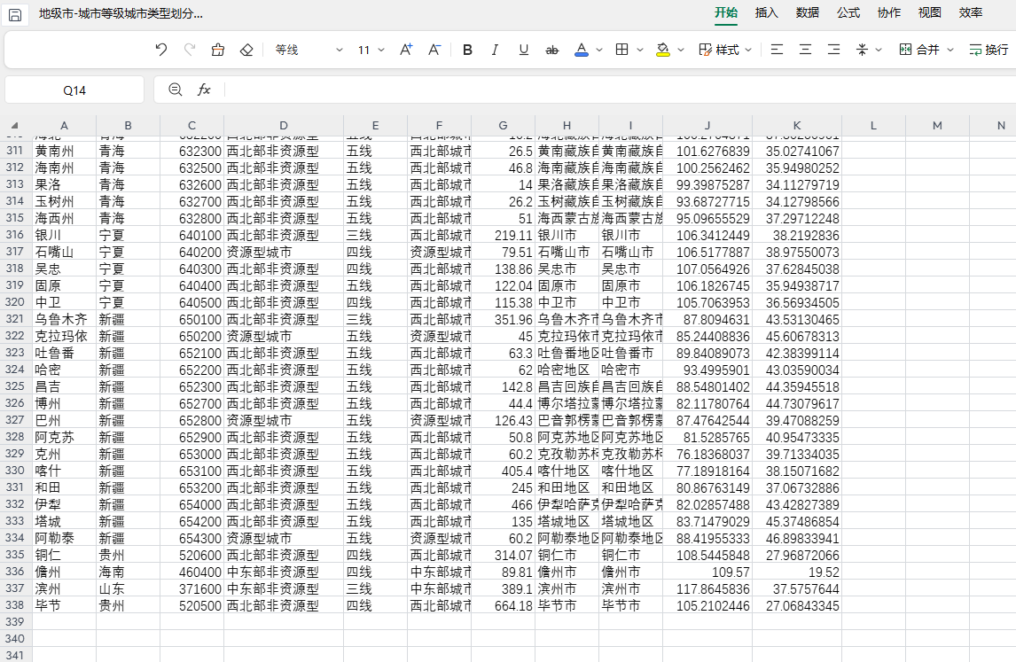Screen dimensions: 1016x662
Task: Select row 316 header
Action: (x=15, y=235)
